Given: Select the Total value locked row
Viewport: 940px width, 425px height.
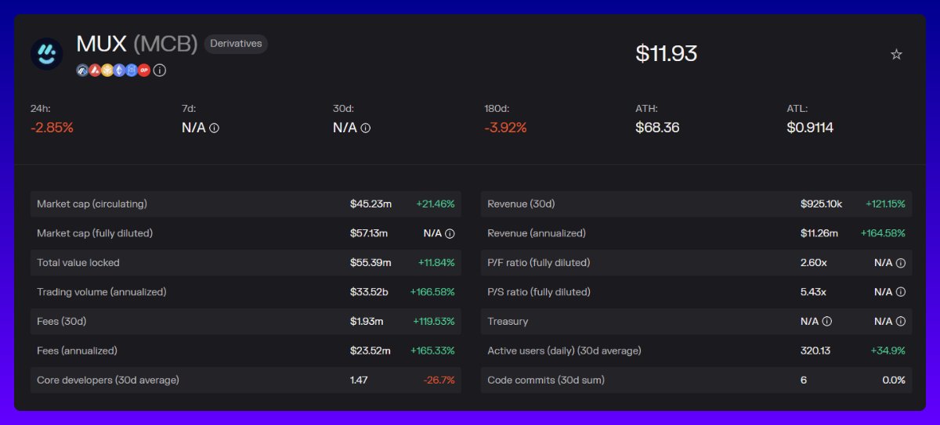Looking at the screenshot, I should (x=245, y=263).
